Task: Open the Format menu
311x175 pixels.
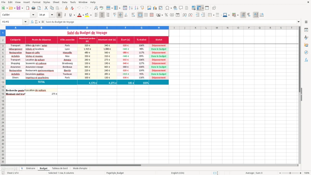Action: click(36, 2)
